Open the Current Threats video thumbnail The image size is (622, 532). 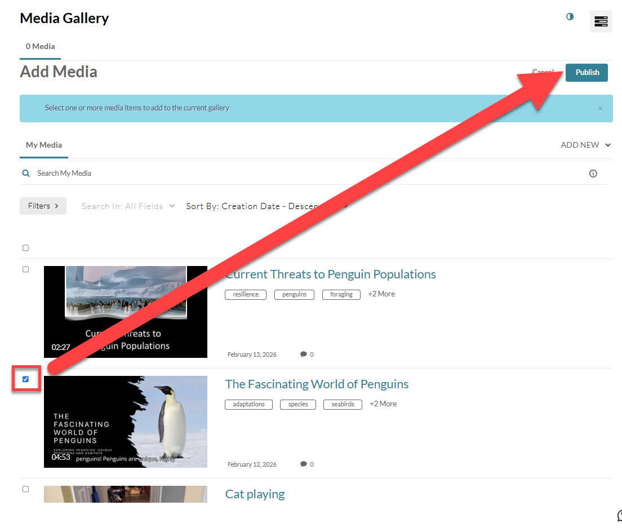pos(125,312)
